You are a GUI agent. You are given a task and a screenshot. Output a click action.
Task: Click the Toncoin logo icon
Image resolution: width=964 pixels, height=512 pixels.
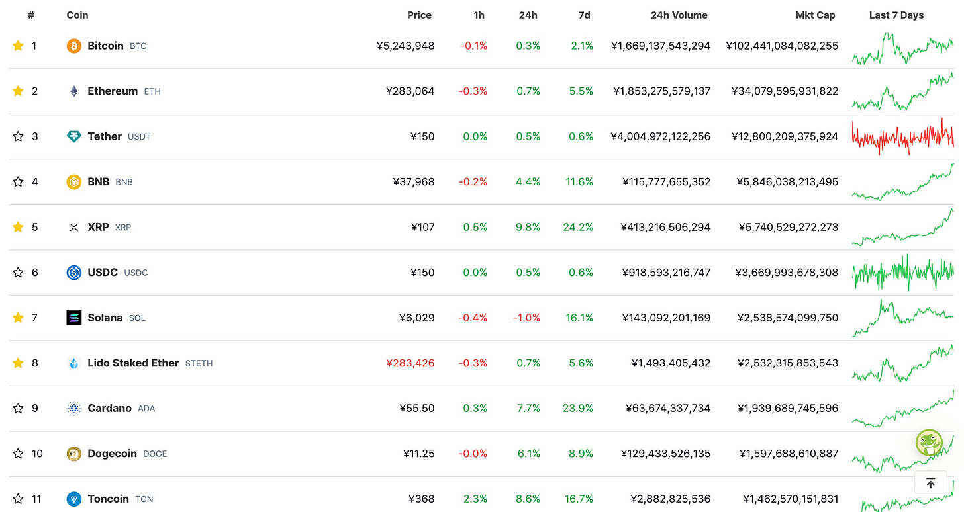(74, 499)
